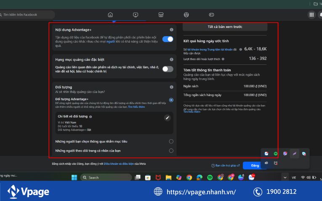
Task: Click info icon beside Lượt theo dõi hoặc lượt thích
Action: click(x=223, y=59)
